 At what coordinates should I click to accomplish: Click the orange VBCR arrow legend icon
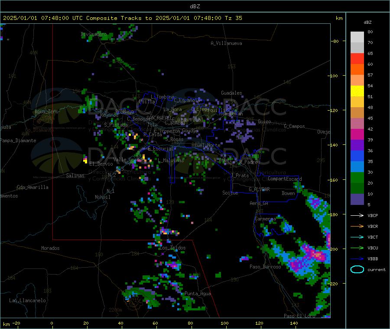pos(357,226)
